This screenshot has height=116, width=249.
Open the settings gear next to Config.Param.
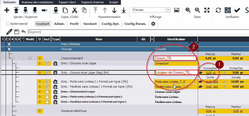[x=153, y=24]
